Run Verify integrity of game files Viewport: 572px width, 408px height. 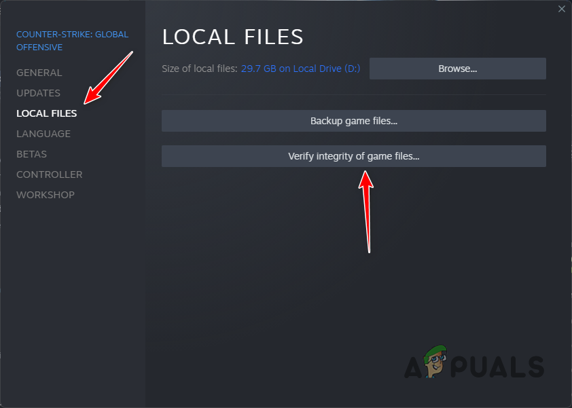point(353,156)
